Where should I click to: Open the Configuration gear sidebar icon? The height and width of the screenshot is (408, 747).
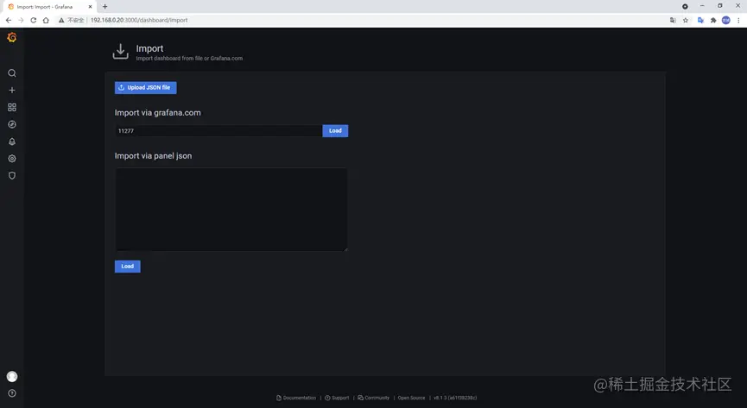point(12,159)
